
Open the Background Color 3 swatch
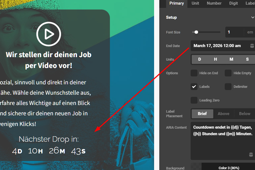click(229, 168)
